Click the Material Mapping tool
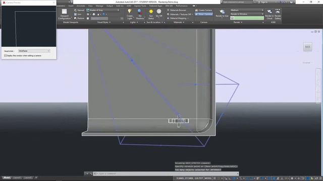Image resolution: width=323 pixels, height=181 pixels. [x=177, y=18]
